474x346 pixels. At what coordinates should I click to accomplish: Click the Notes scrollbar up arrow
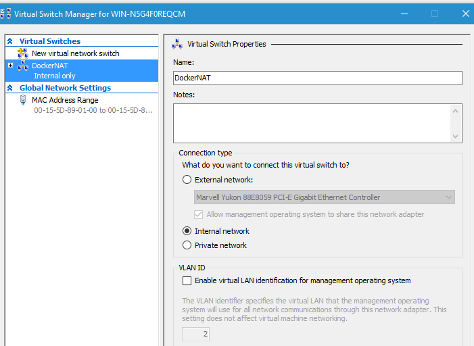point(456,110)
